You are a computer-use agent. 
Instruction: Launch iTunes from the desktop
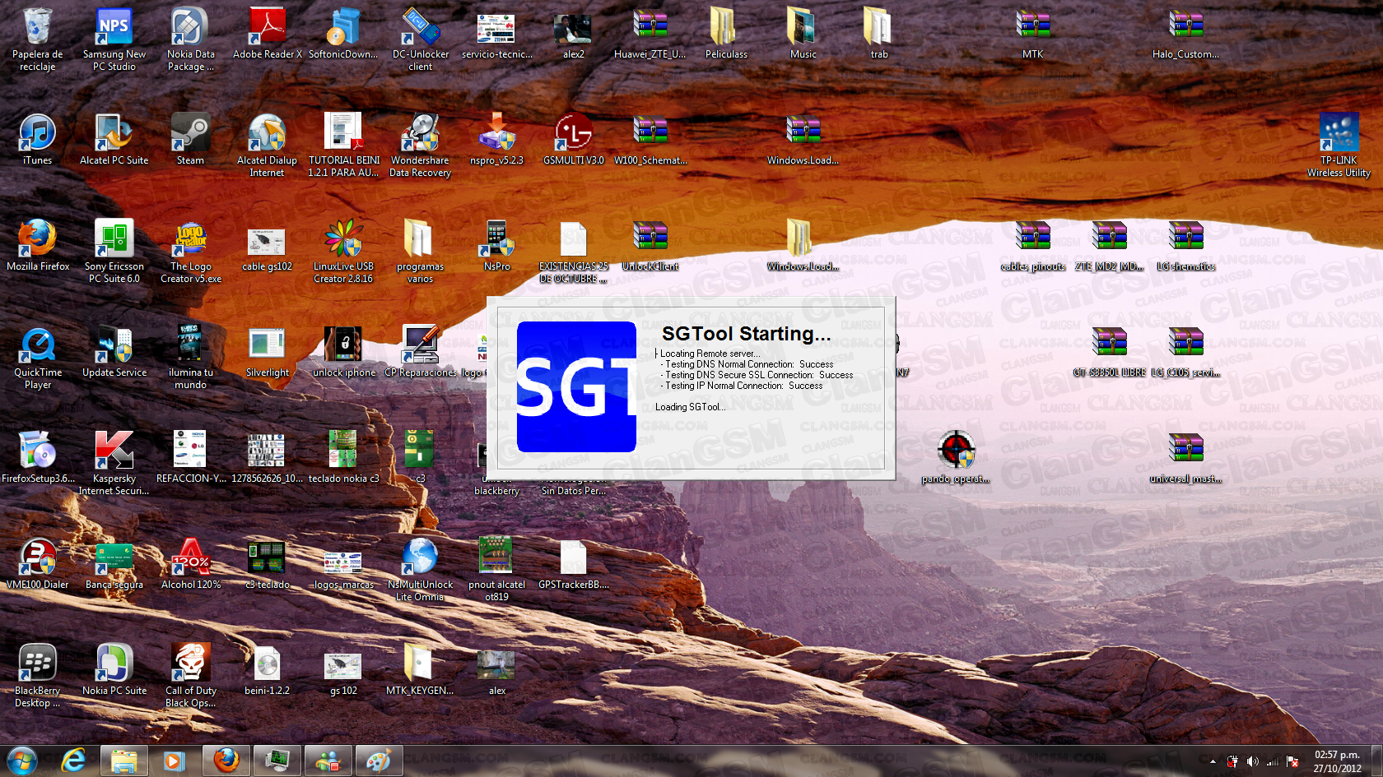pos(37,135)
